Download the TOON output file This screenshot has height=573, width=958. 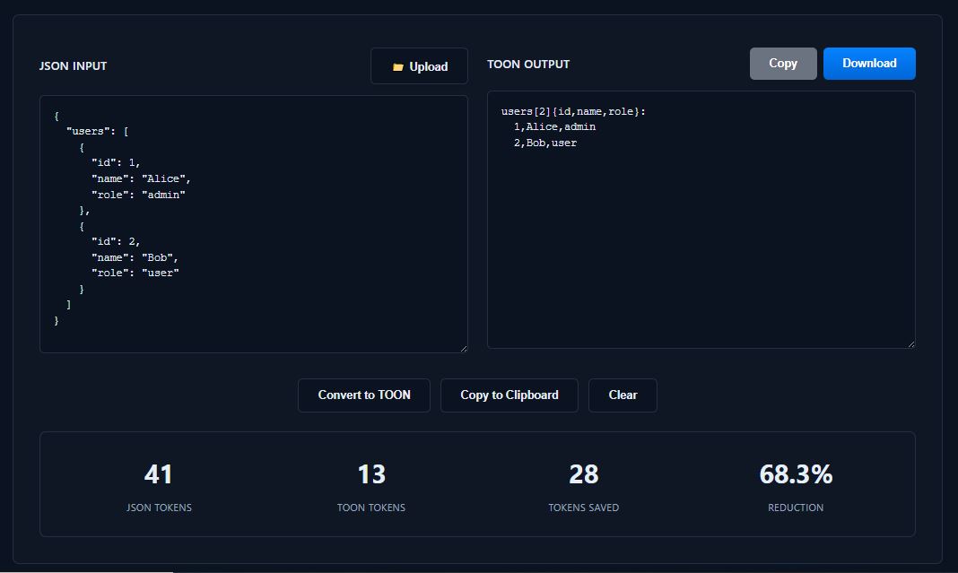[x=869, y=64]
